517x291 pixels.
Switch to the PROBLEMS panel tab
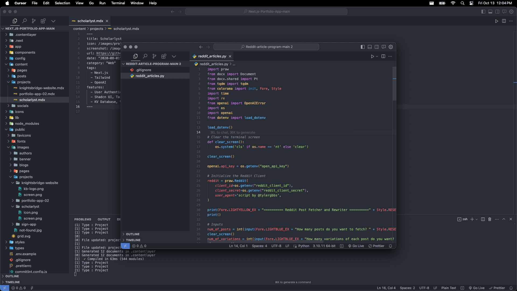pyautogui.click(x=83, y=219)
